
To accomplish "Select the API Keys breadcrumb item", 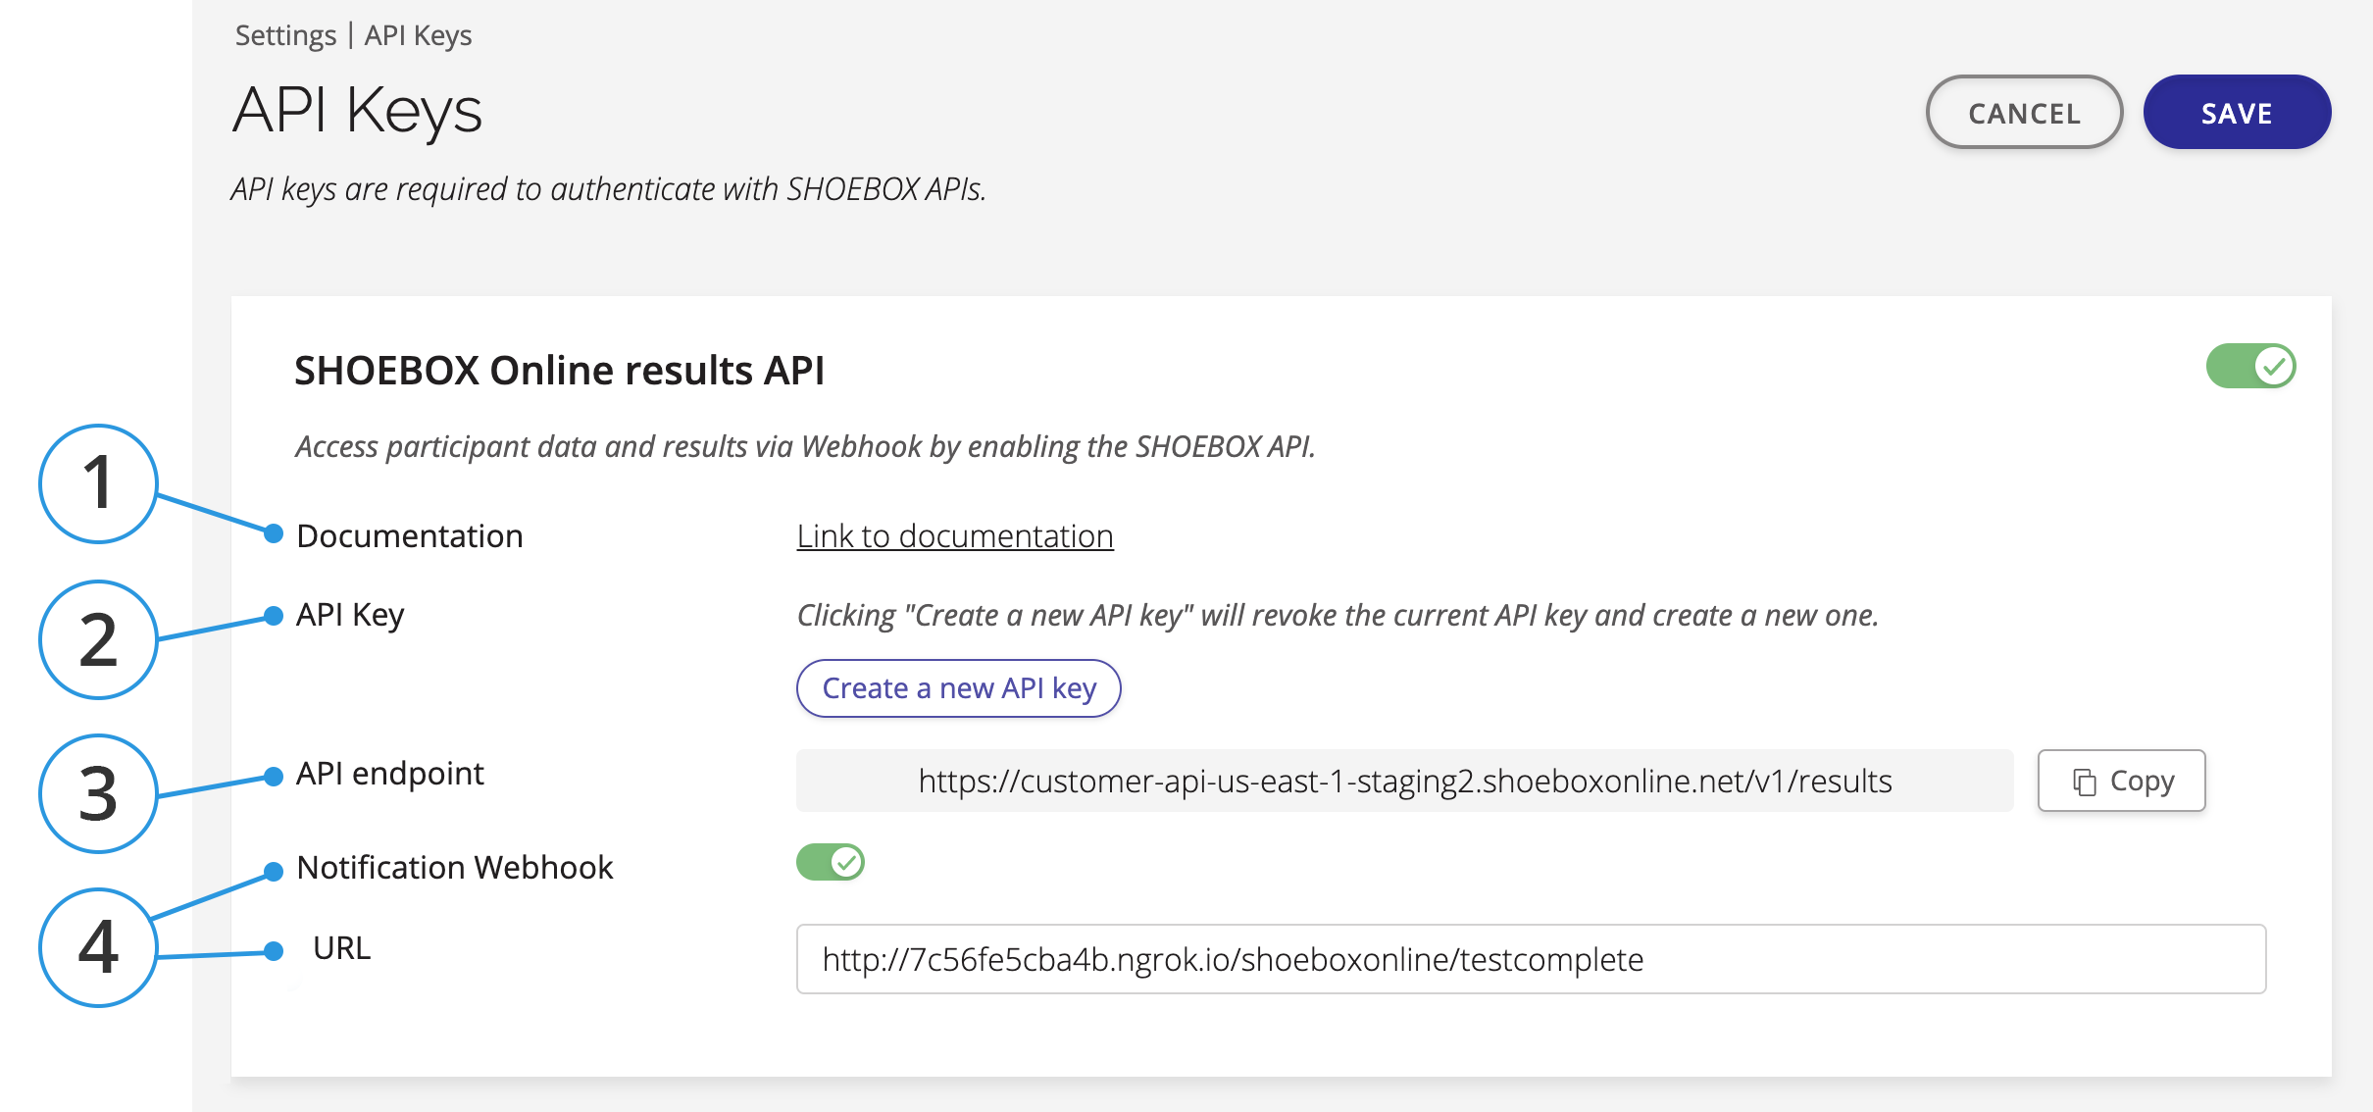I will tap(418, 35).
